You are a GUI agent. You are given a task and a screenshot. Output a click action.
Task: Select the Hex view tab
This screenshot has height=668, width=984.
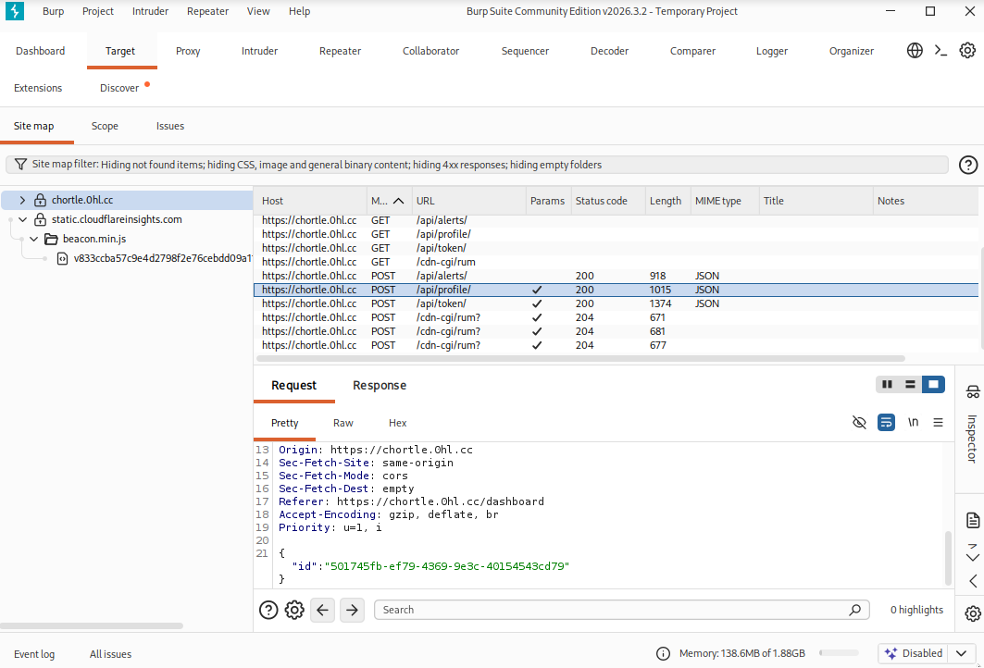click(397, 423)
